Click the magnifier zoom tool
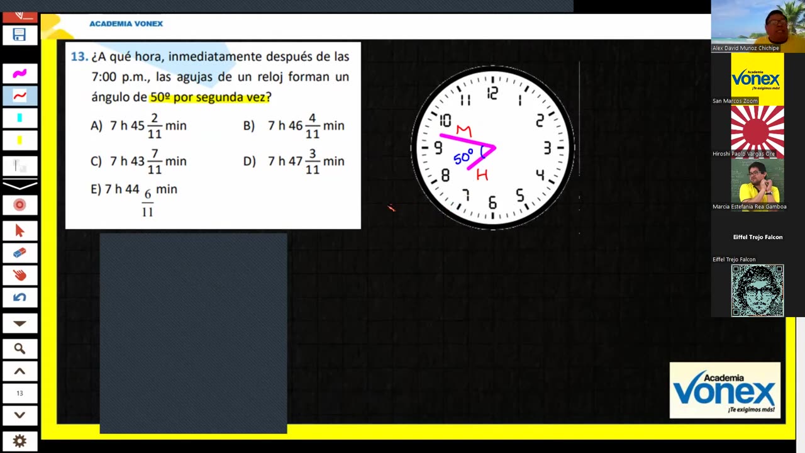 pos(19,349)
